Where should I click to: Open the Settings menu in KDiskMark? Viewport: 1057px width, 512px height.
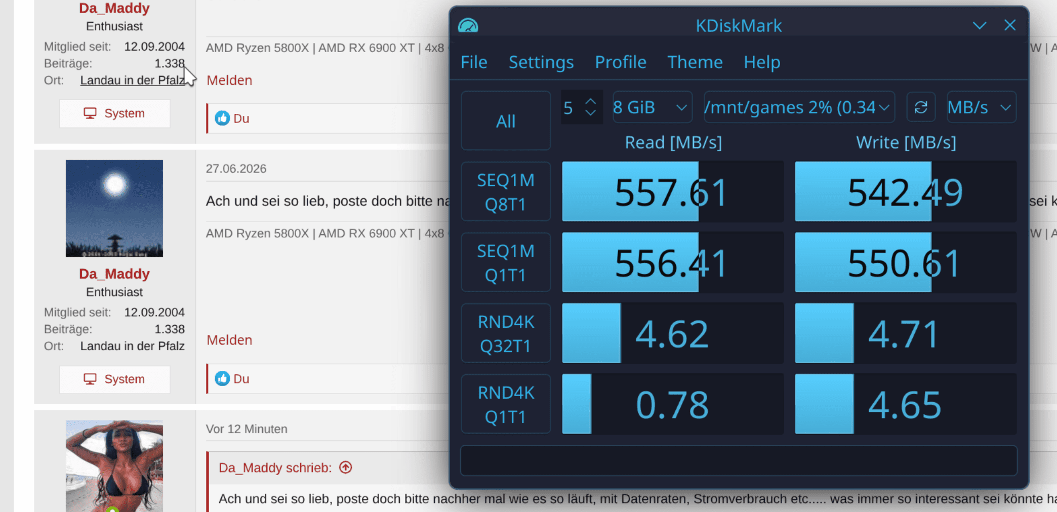541,62
